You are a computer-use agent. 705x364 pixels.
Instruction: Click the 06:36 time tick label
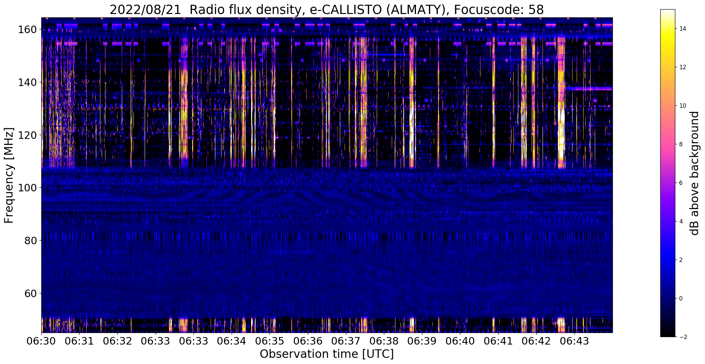pos(308,341)
